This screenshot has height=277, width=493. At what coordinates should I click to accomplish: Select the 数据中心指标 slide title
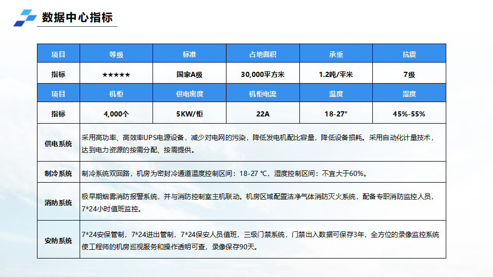point(77,17)
